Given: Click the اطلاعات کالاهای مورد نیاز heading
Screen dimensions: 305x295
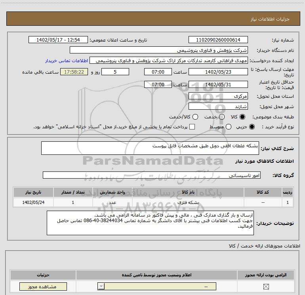Looking at the screenshot, I should click(x=265, y=161).
